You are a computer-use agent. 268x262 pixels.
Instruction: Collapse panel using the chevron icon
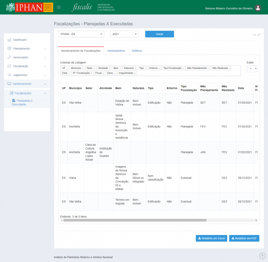click(x=255, y=35)
